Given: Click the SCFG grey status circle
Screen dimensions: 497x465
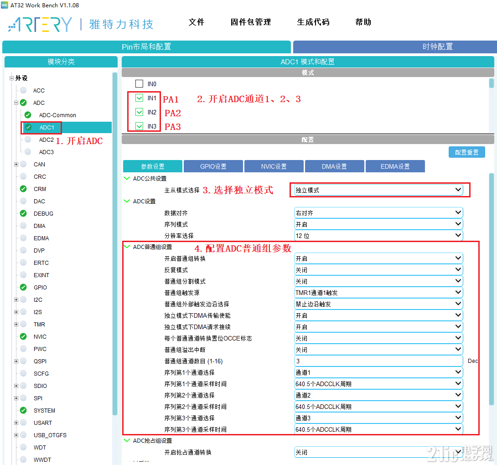Looking at the screenshot, I should [x=23, y=373].
